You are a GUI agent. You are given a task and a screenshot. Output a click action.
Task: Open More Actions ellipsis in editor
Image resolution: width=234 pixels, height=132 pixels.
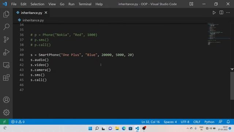[228, 12]
